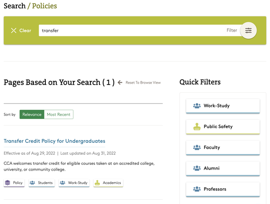Go to Search in the breadcrumb
The height and width of the screenshot is (204, 270).
15,6
